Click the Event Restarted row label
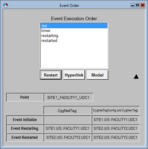Image resolution: width=148 pixels, height=149 pixels. 25,137
